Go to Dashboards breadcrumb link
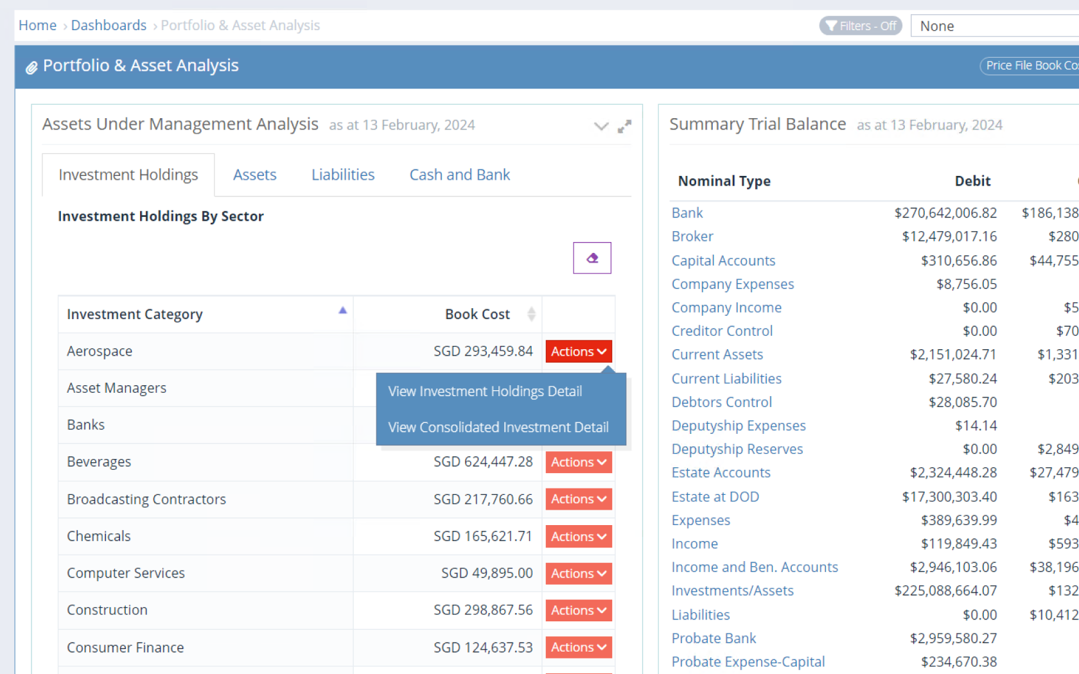Image resolution: width=1079 pixels, height=674 pixels. (109, 26)
